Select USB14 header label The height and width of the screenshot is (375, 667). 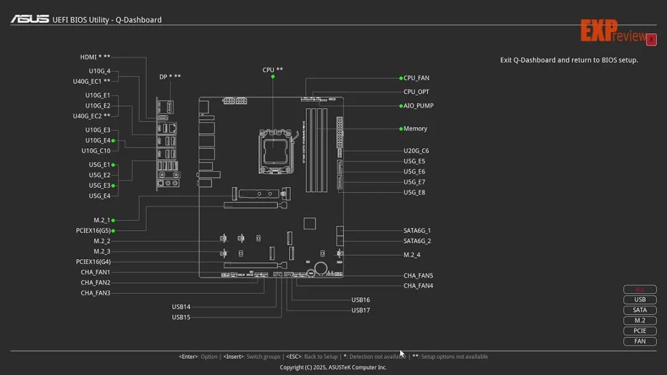click(x=181, y=307)
